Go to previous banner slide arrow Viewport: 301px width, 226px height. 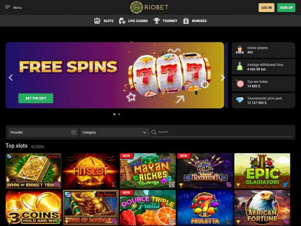click(11, 78)
